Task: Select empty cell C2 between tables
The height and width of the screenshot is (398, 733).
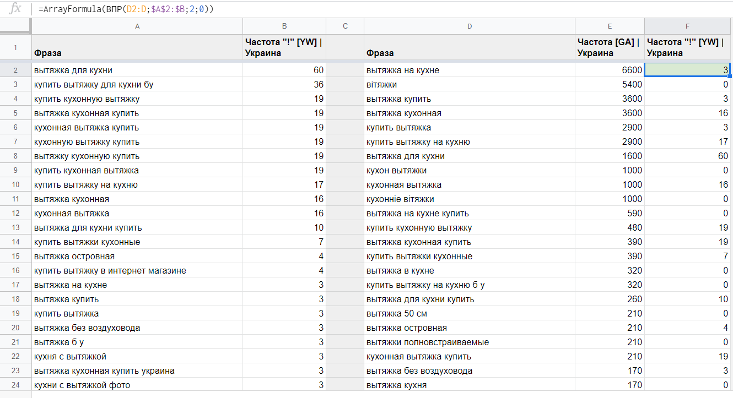Action: [345, 70]
